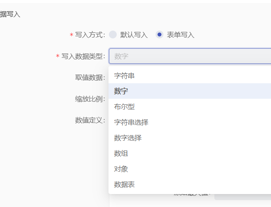The height and width of the screenshot is (207, 271).
Task: Select 对象 as the data type
Action: [121, 169]
